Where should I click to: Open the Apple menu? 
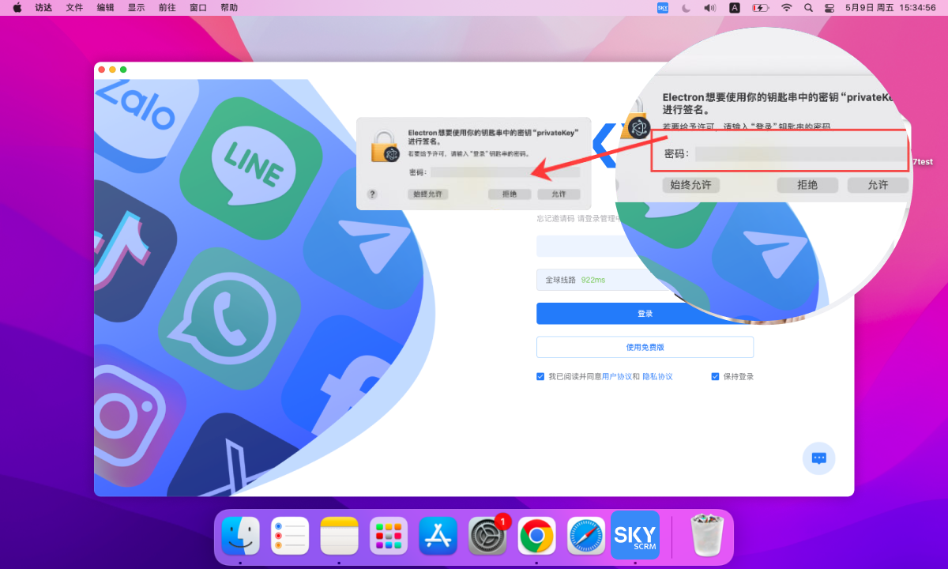click(x=17, y=8)
